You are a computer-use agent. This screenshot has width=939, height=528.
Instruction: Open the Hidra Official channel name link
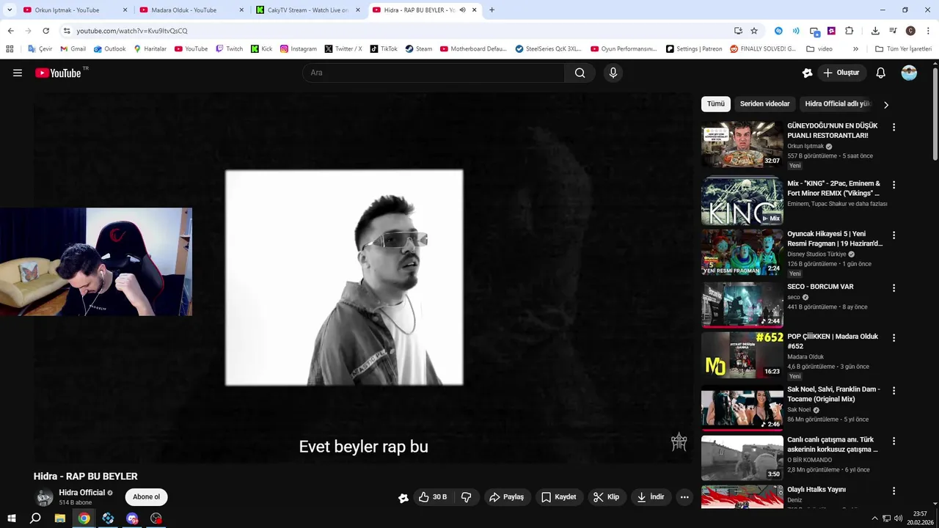[82, 493]
